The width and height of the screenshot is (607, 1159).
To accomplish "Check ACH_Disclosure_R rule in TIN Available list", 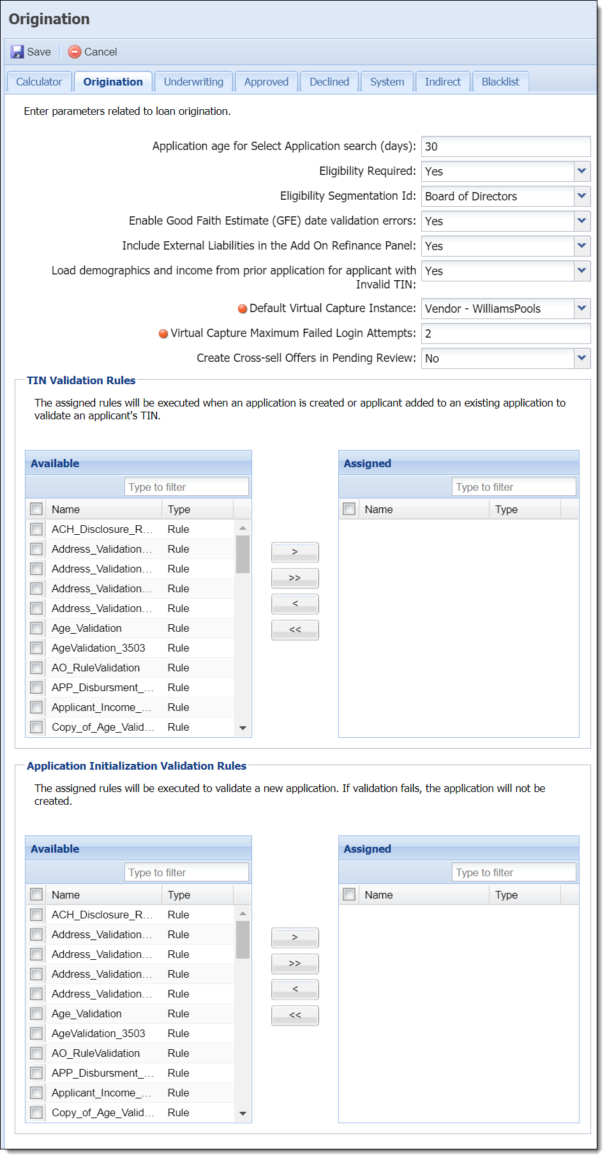I will point(36,529).
